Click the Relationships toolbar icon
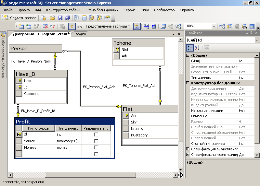Screen dimensions: 260x186 (222, 26)
